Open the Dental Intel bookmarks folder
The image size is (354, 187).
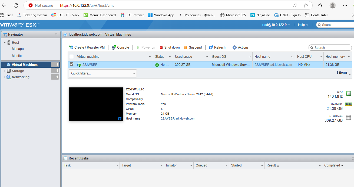[x=316, y=15]
